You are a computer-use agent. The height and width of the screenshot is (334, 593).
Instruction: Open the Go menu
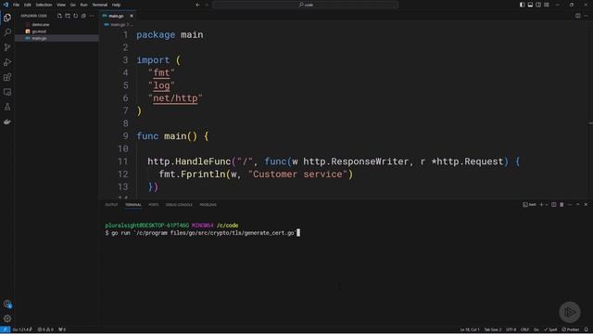72,5
